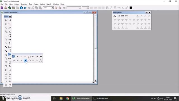This screenshot has height=101, width=179.
Task: Select the Lasso tool
Action: pos(6,20)
